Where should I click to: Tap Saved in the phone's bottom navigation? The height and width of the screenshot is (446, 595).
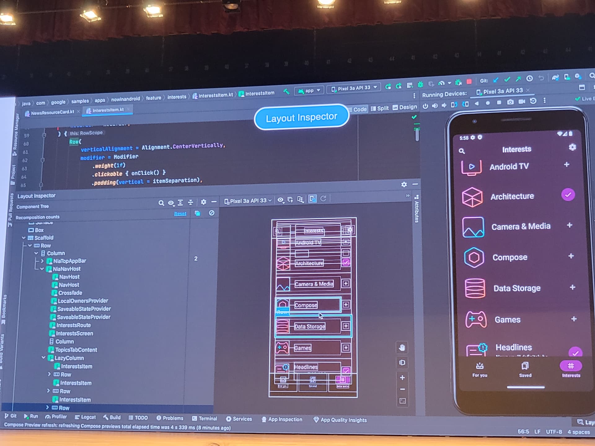tap(525, 370)
